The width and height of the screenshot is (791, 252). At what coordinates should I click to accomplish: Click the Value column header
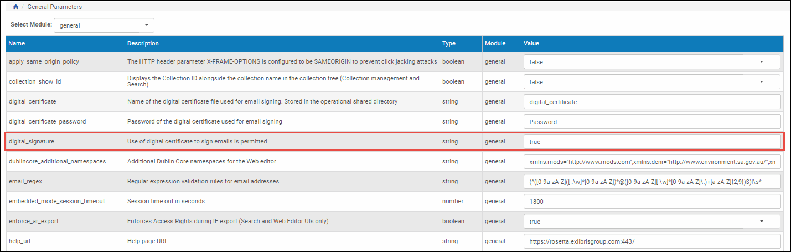[531, 43]
